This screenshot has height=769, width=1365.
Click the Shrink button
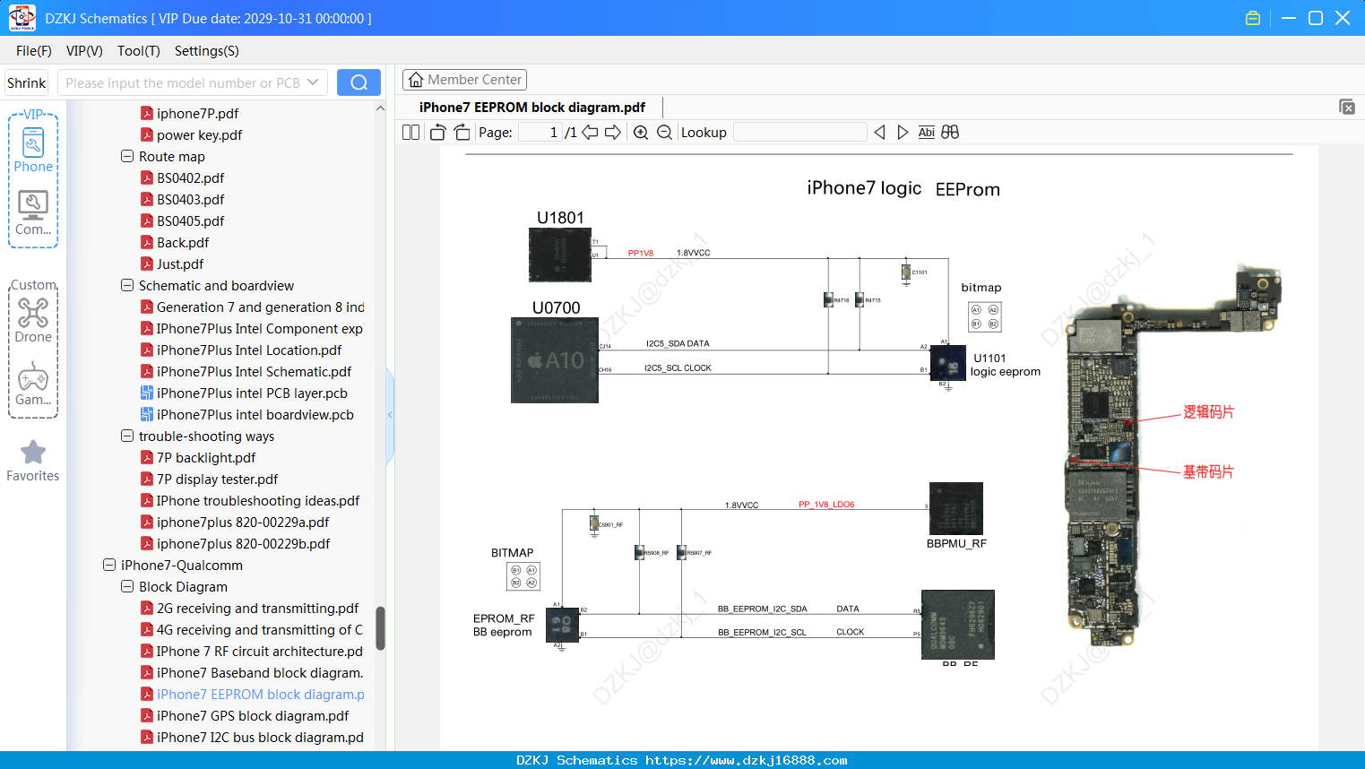(x=27, y=82)
